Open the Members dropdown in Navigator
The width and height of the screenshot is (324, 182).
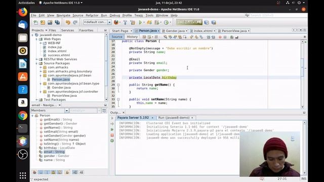click(66, 111)
